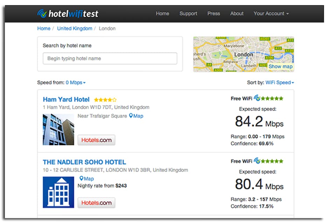Open the Sort by WiFi Speed dropdown
The height and width of the screenshot is (223, 329).
pos(280,83)
